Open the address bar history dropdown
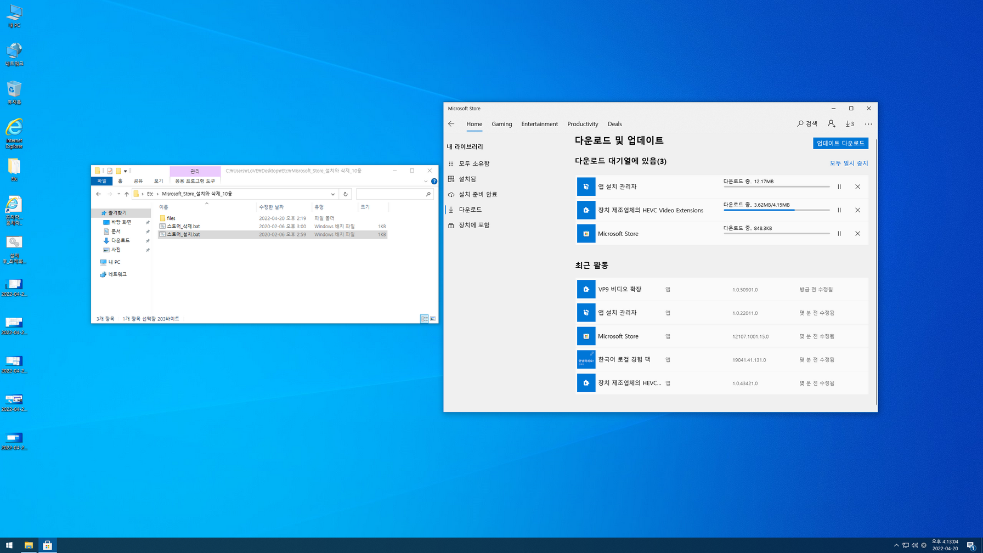The image size is (983, 553). (x=333, y=194)
